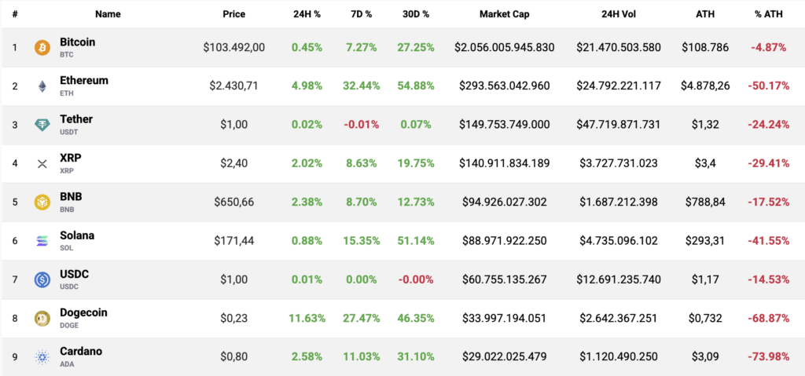
Task: Click Bitcoin 24H change 0.45%
Action: (x=307, y=48)
